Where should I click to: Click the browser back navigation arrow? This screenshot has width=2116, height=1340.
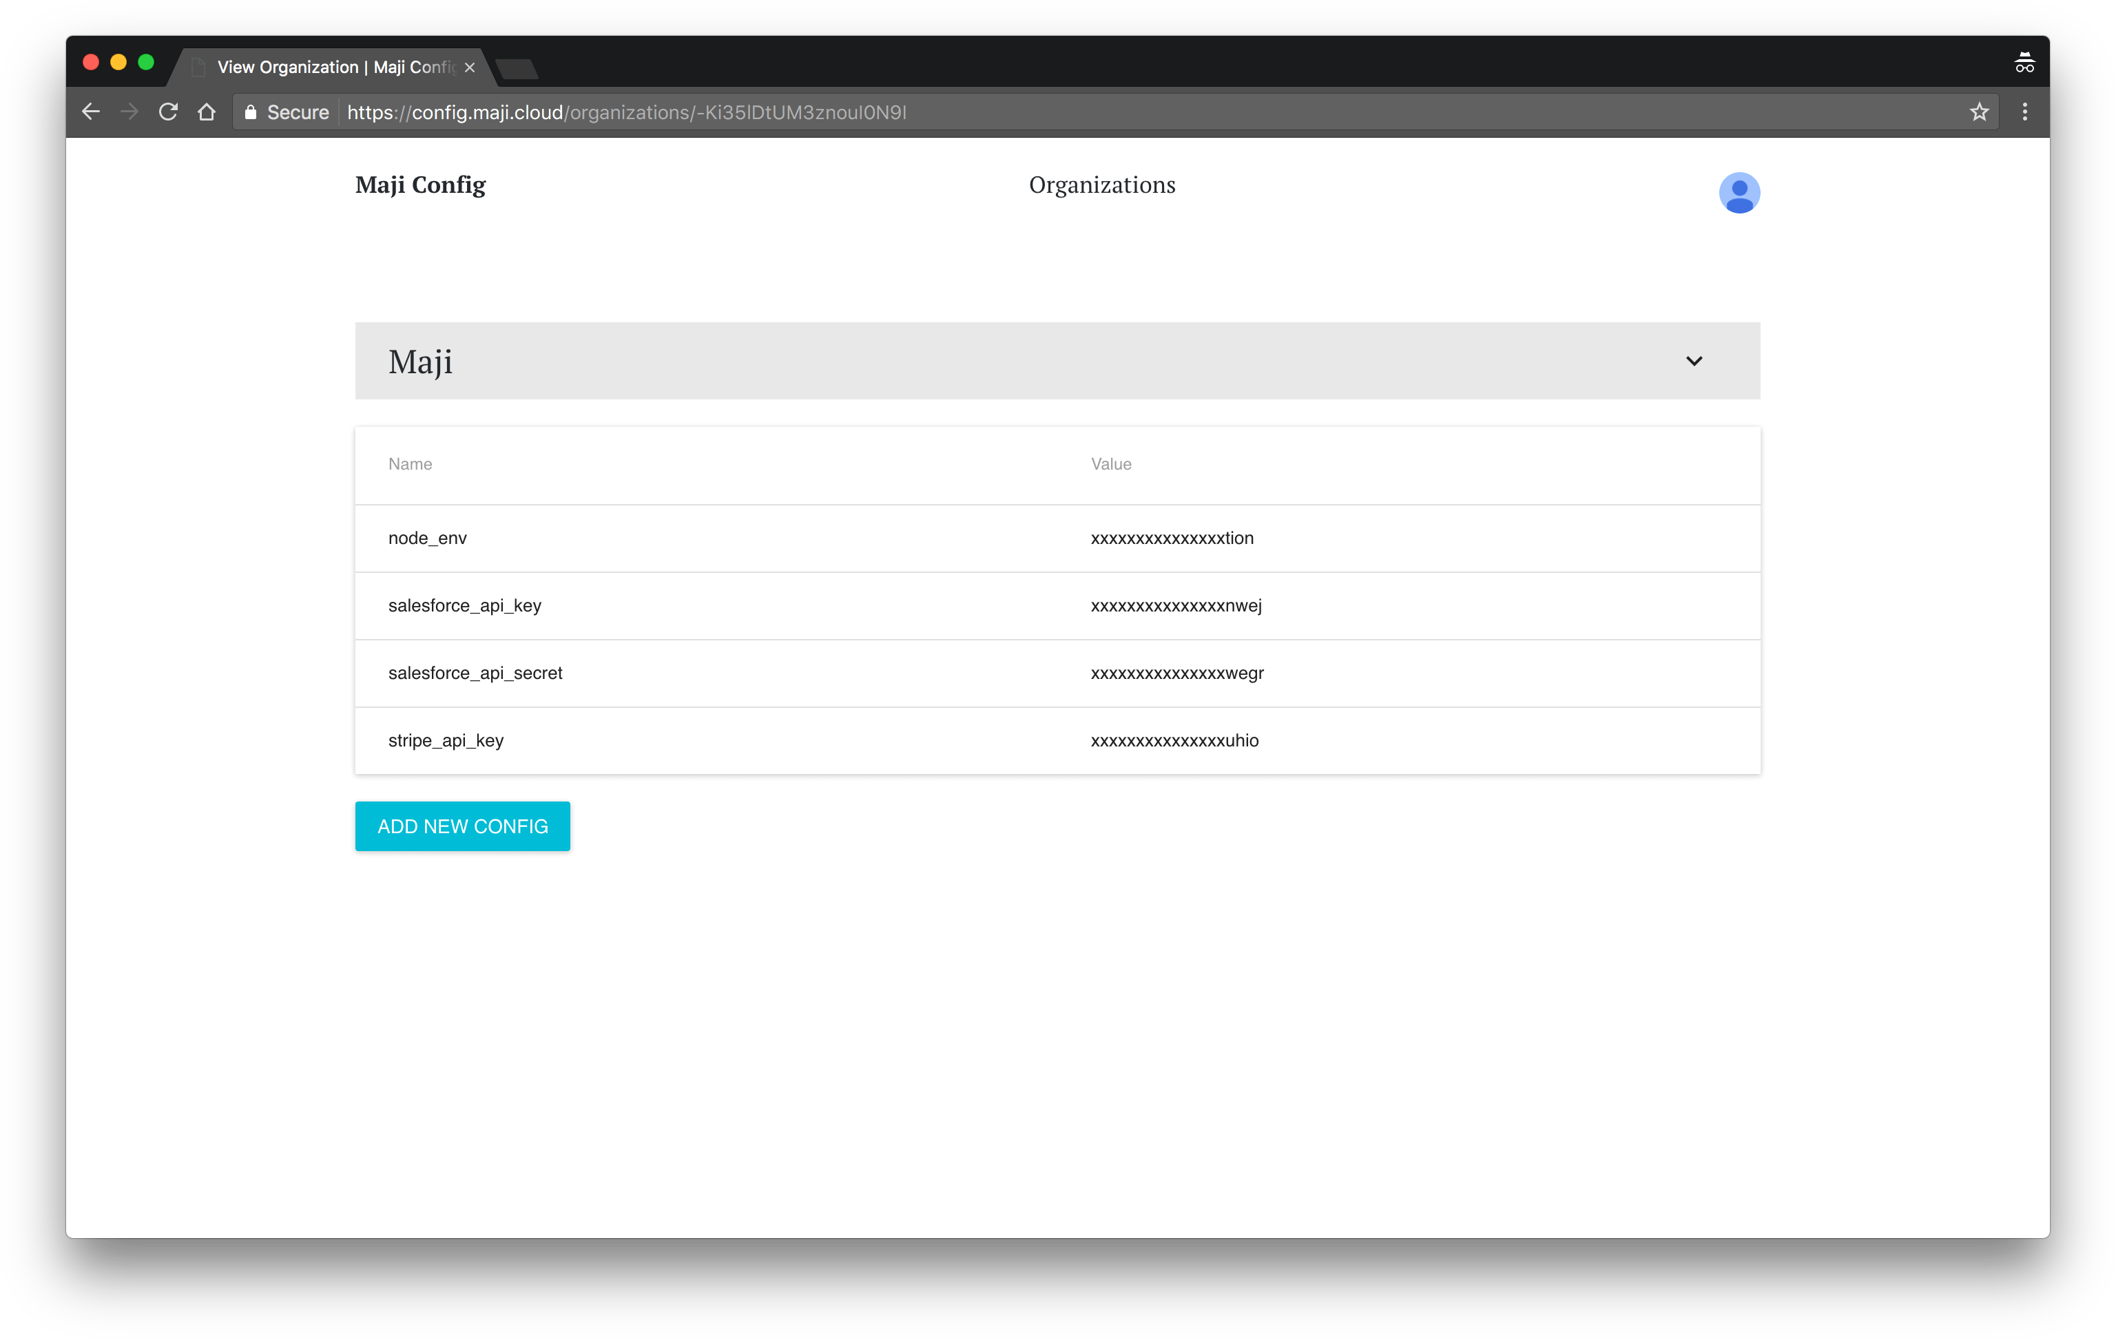(x=90, y=112)
